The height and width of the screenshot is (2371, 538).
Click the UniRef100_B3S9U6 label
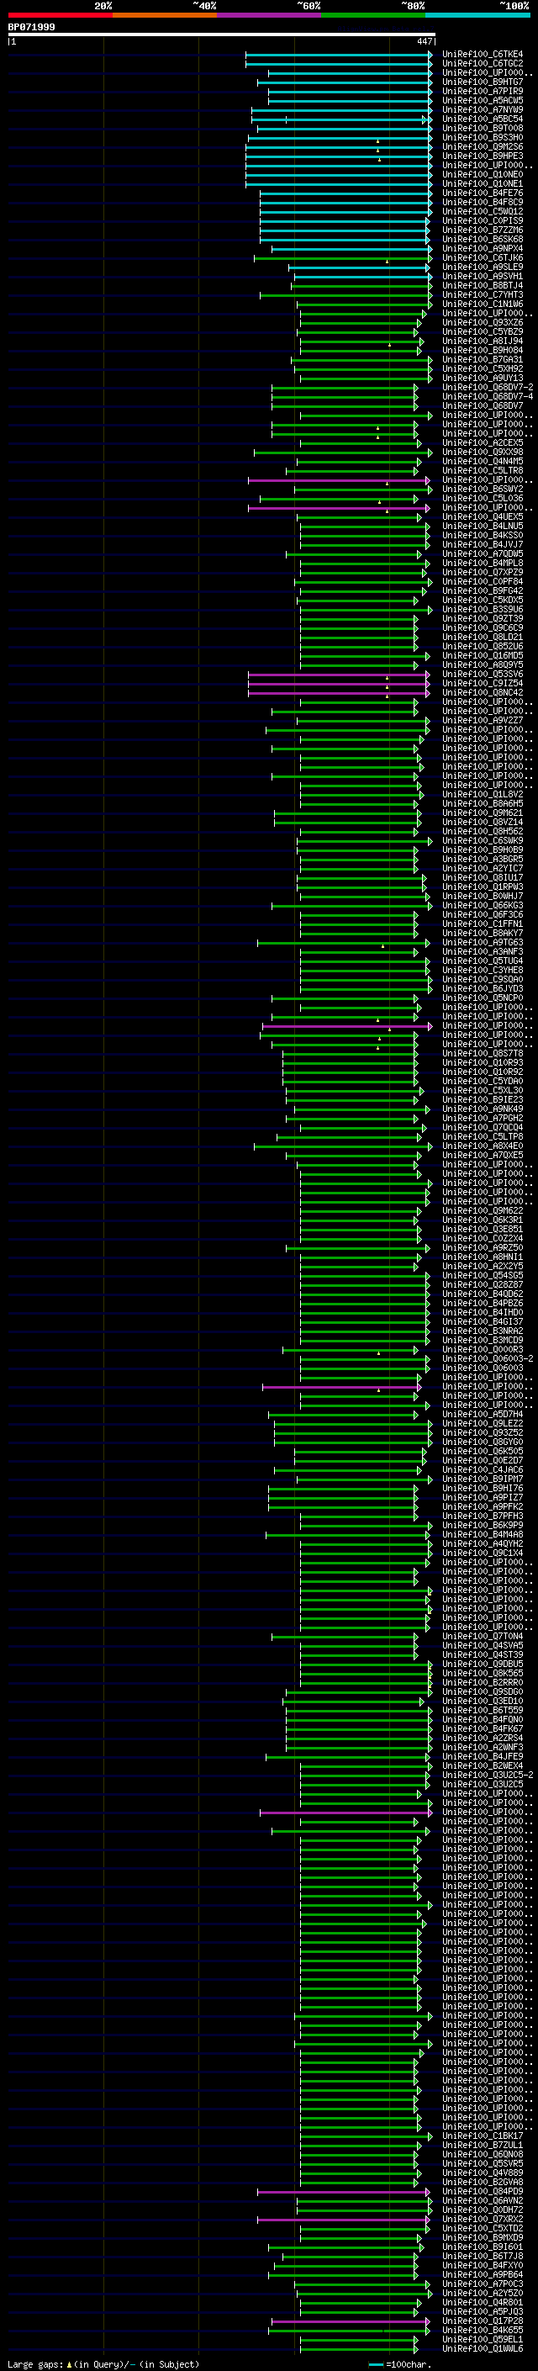click(x=482, y=609)
